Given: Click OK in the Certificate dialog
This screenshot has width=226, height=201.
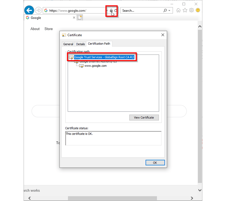Looking at the screenshot, I should pyautogui.click(x=155, y=163).
